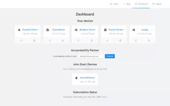Edit the Chromebook device with pencil icon
170x106 pixels.
click(50, 41)
